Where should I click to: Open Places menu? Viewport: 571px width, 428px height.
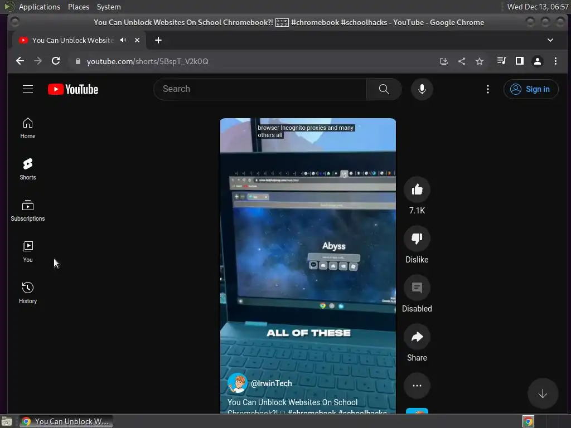point(78,7)
